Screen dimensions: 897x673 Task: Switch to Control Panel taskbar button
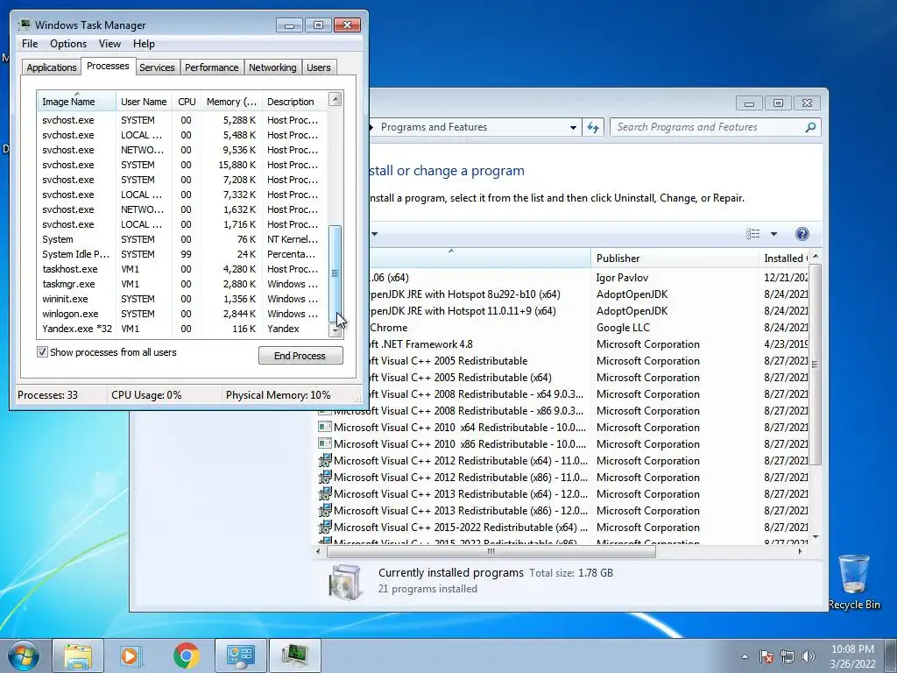click(x=241, y=655)
